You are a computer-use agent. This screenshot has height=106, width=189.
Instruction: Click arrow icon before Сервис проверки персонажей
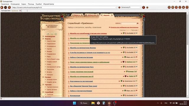pos(69,72)
